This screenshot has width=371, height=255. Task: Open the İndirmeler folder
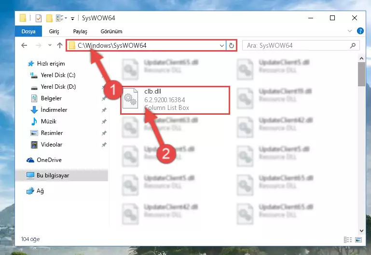(54, 110)
